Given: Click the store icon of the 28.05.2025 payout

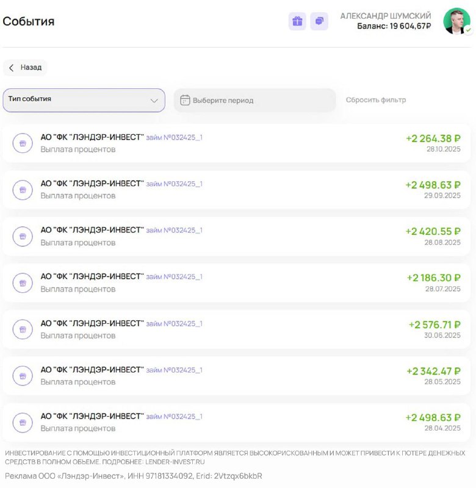Looking at the screenshot, I should [x=23, y=376].
